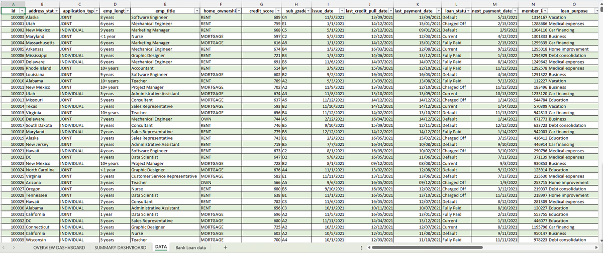
Task: Click the horizontal scrollbar left arrow
Action: pyautogui.click(x=369, y=247)
